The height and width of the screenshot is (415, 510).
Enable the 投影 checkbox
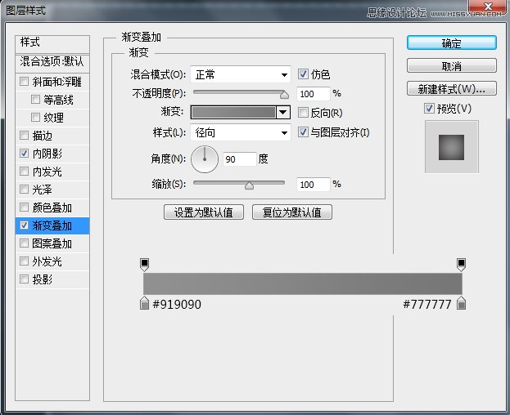24,279
